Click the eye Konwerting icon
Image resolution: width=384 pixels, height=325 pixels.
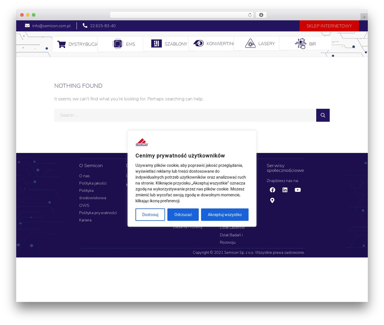point(198,43)
